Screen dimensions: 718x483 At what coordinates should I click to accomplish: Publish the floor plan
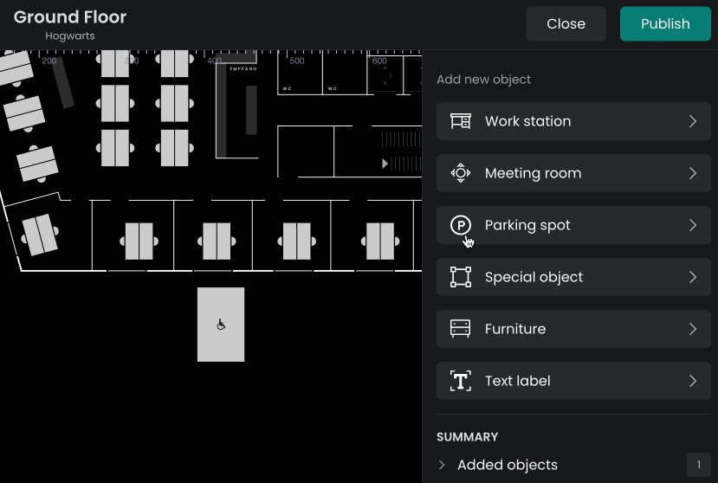pyautogui.click(x=665, y=24)
